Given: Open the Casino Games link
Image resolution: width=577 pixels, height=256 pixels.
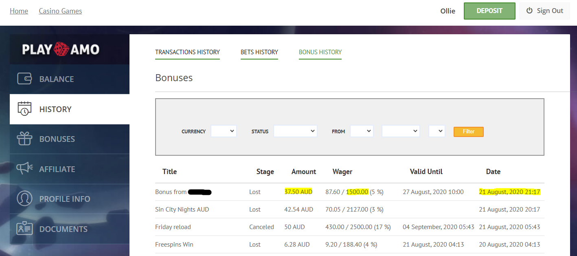Looking at the screenshot, I should point(60,11).
